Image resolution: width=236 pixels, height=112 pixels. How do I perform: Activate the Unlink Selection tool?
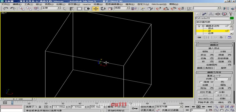(x=29, y=9)
